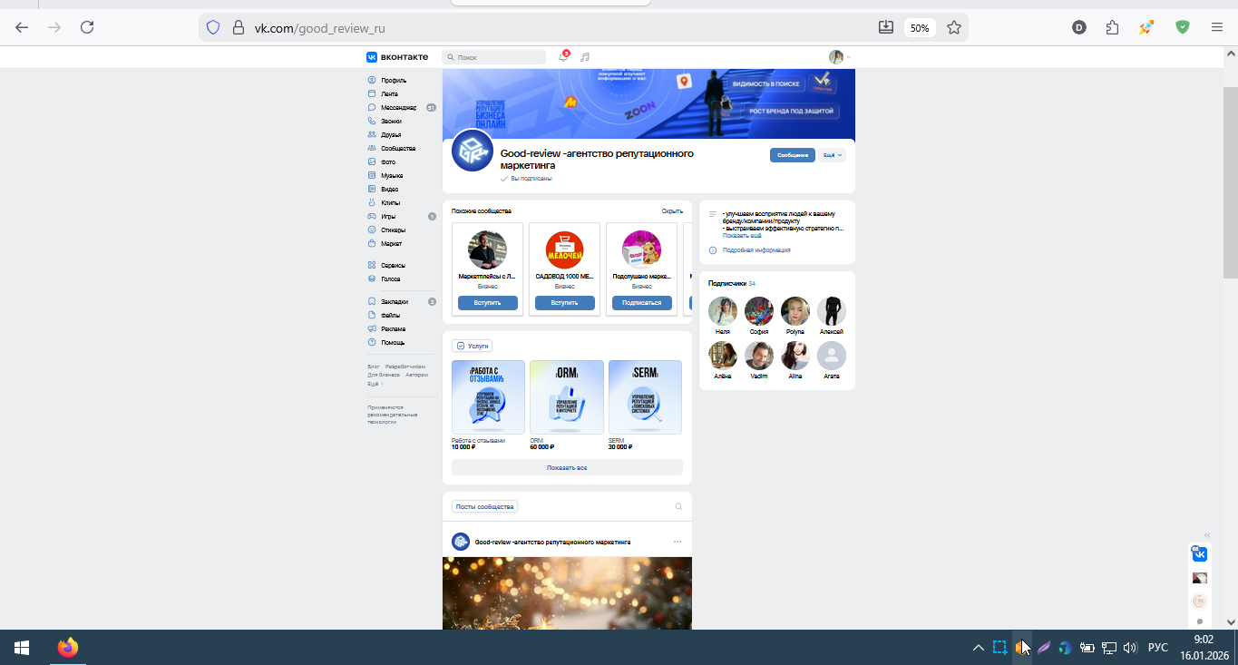Open the VK notifications bell
Screen dimensions: 1238x665
click(563, 57)
